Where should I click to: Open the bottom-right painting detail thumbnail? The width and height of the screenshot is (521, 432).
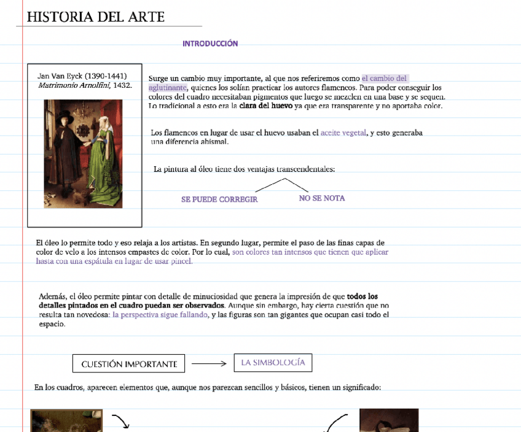click(x=388, y=420)
